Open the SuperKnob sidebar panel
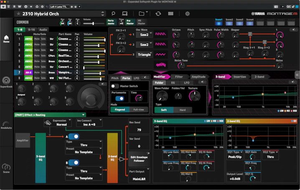Viewport: 300px width, 190px height. coord(6,81)
